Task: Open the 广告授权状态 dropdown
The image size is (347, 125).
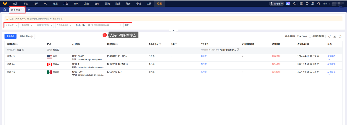Action: click(x=64, y=25)
